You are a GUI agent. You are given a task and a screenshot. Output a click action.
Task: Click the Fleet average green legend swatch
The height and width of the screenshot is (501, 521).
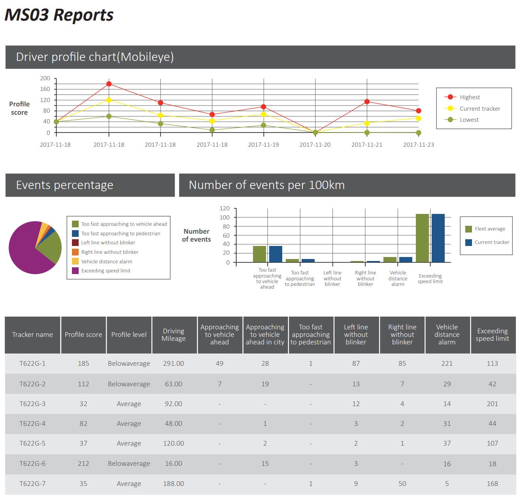pyautogui.click(x=468, y=229)
